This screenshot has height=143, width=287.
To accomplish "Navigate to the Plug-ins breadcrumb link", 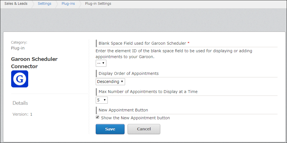I will [x=68, y=4].
